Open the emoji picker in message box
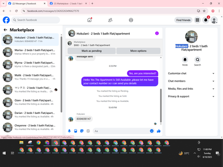The width and height of the screenshot is (223, 167). tap(152, 131)
